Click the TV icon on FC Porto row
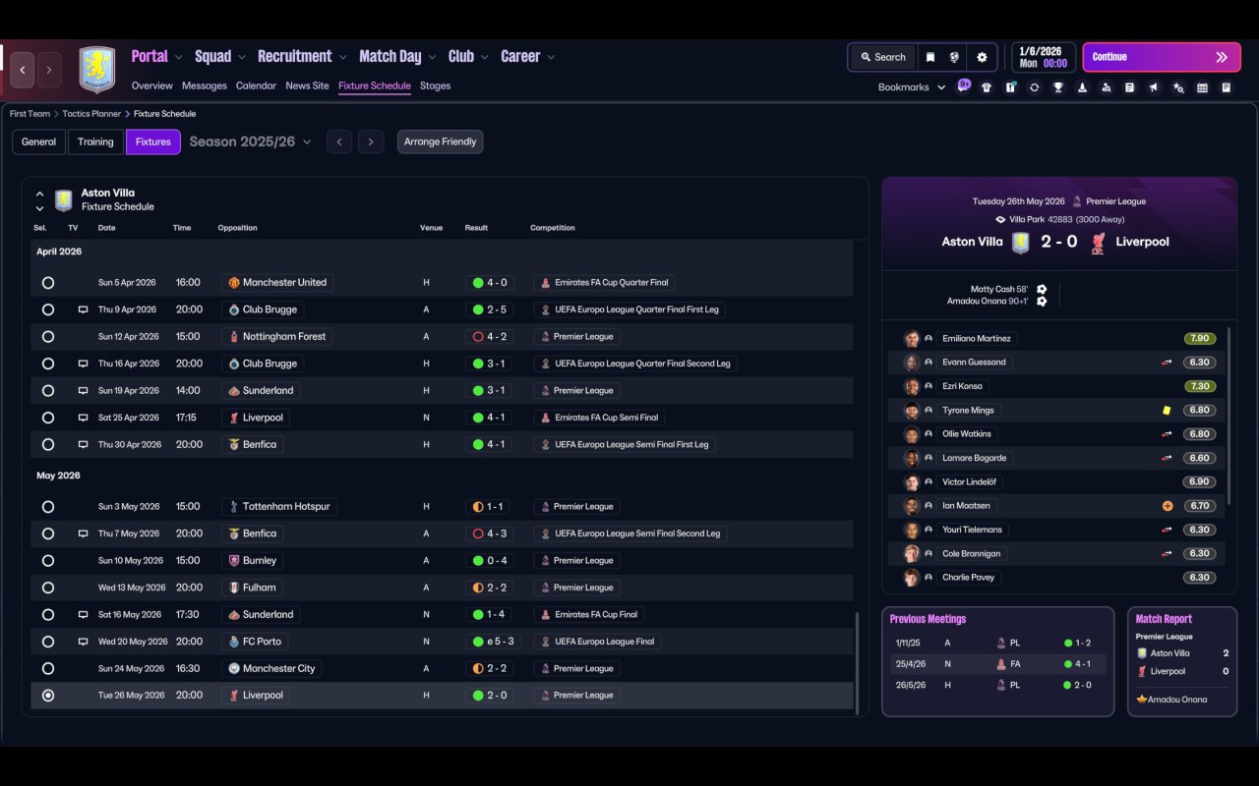Screen dimensions: 1259x786 tap(84, 642)
